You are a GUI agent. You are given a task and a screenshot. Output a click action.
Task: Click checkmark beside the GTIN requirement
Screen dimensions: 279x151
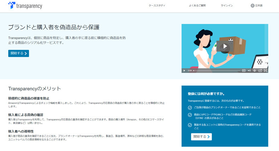pos(190,115)
